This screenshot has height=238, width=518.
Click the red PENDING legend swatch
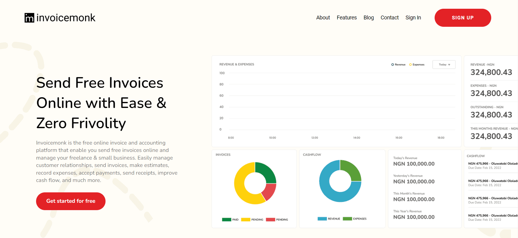pyautogui.click(x=270, y=219)
